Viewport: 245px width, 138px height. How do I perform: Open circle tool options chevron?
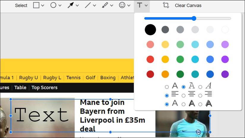[60, 5]
